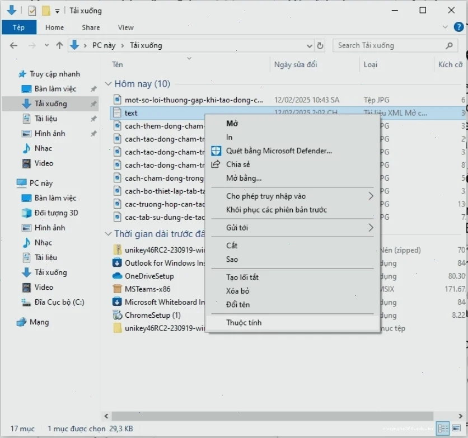Open Help via the blue question icon
This screenshot has height=438, width=468.
click(458, 27)
